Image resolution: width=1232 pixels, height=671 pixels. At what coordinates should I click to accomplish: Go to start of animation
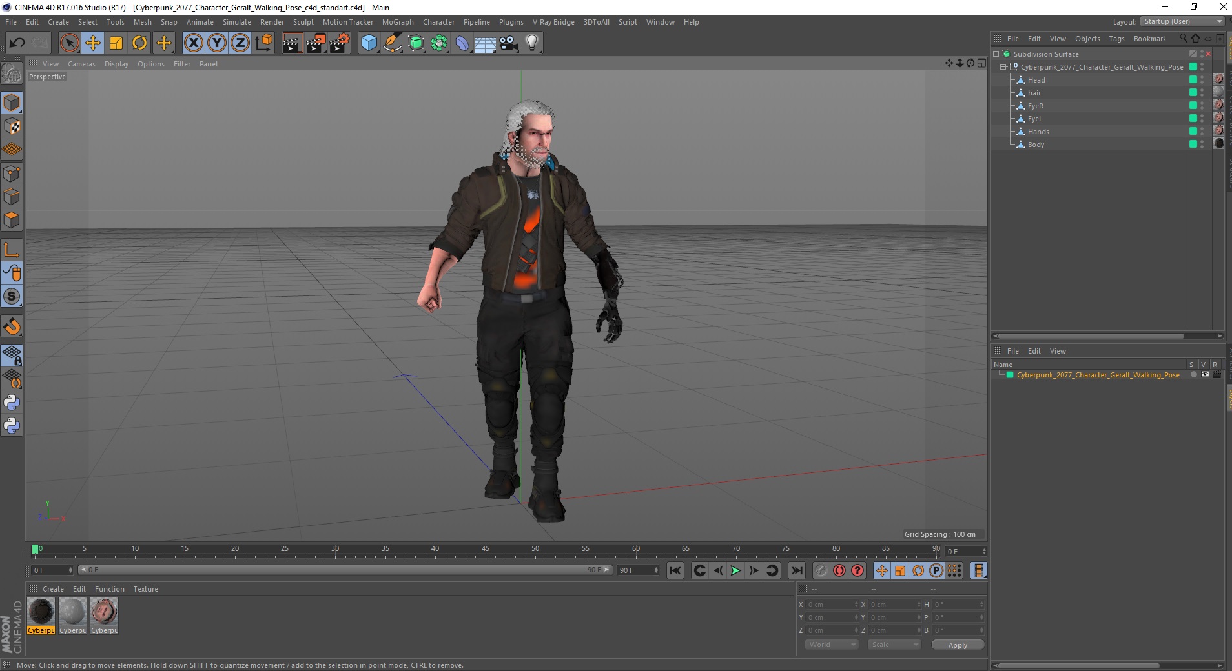[675, 570]
